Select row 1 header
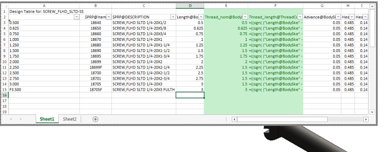This screenshot has width=385, height=152. point(5,11)
